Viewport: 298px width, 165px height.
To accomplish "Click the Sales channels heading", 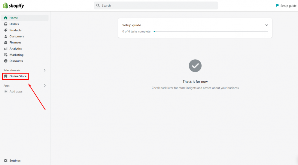I will [12, 70].
